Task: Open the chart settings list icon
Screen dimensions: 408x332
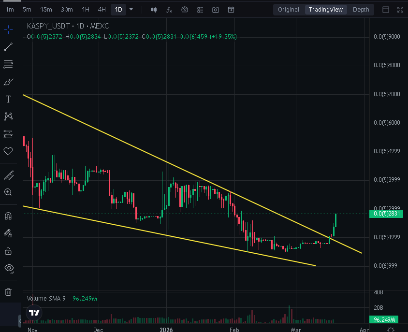Action: click(x=200, y=10)
